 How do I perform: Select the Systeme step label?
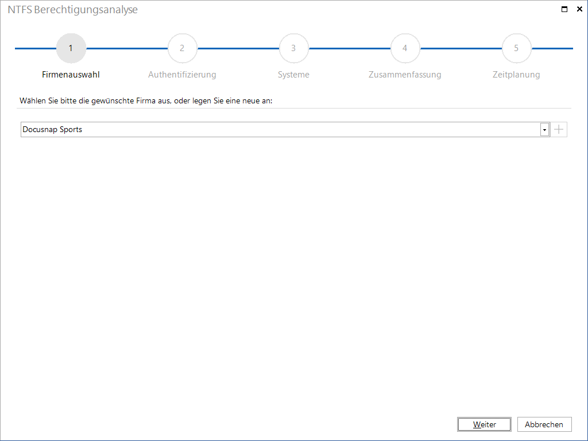293,75
